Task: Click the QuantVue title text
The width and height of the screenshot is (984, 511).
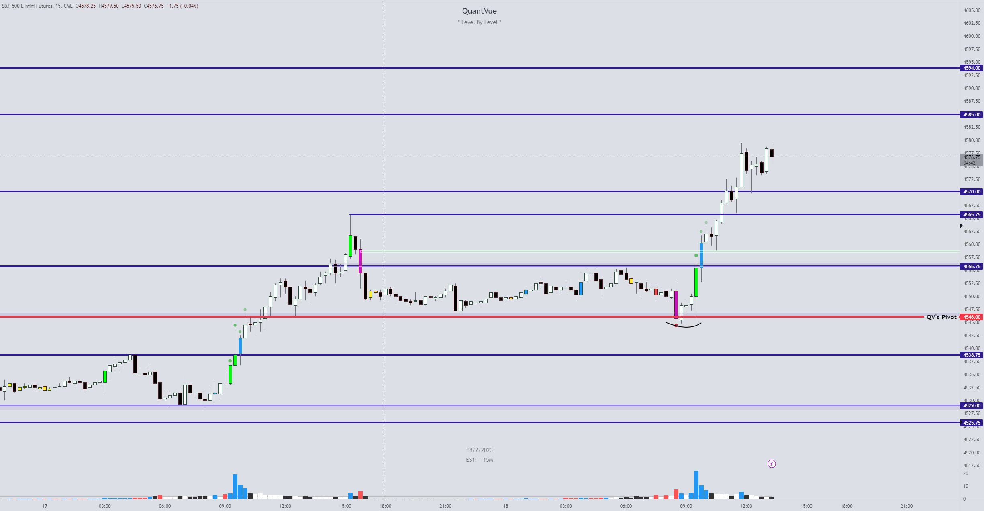Action: [479, 11]
